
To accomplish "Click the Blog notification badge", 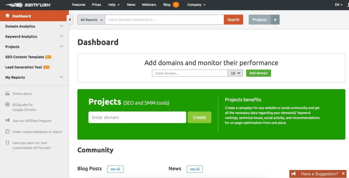I will 176,5.
